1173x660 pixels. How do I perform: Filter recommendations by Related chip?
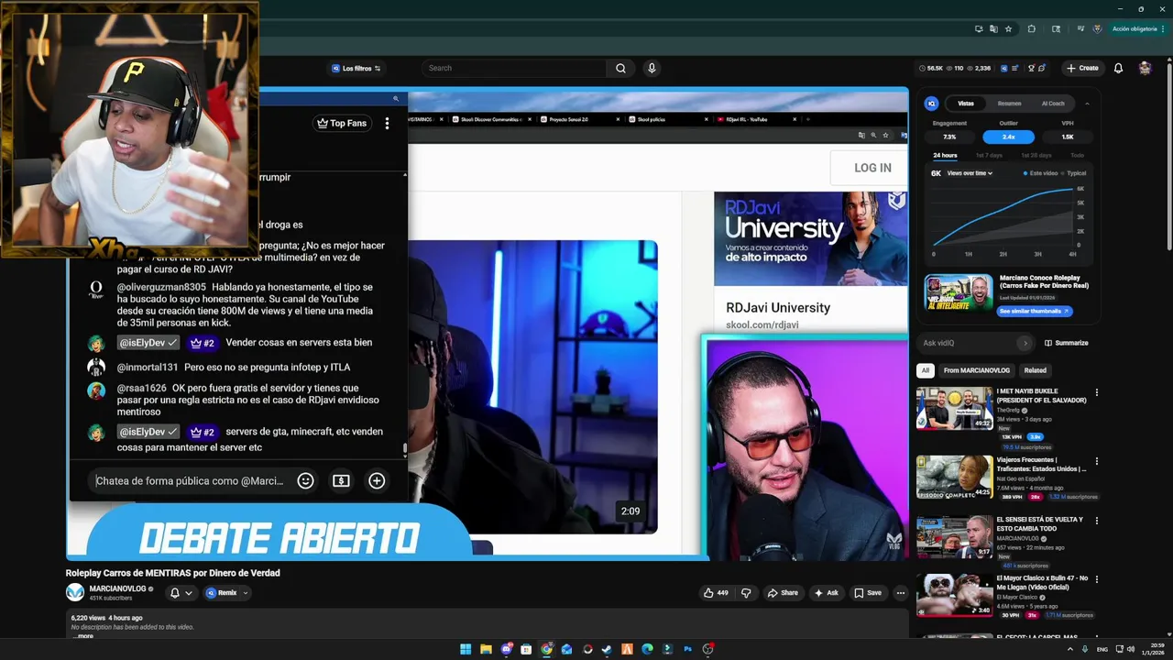[1035, 370]
